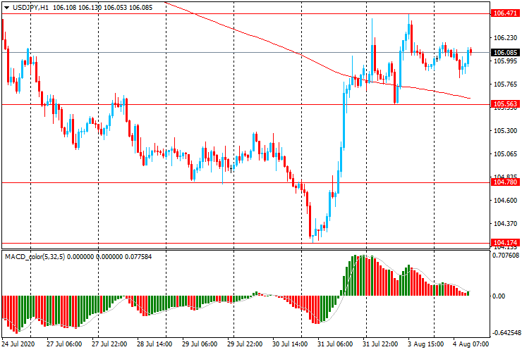Screen dimensions: 522x352
Task: Click the current price label 106.085
Action: (x=505, y=53)
